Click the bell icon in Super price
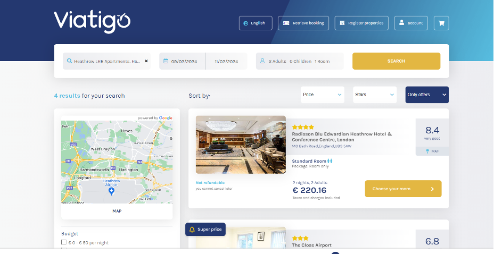This screenshot has width=494, height=254. tap(192, 230)
